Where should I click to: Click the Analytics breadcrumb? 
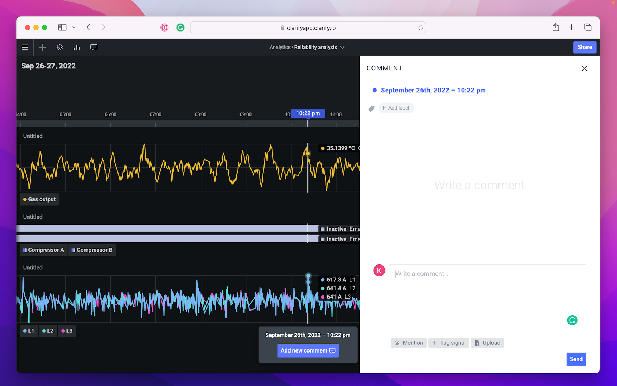tap(280, 47)
